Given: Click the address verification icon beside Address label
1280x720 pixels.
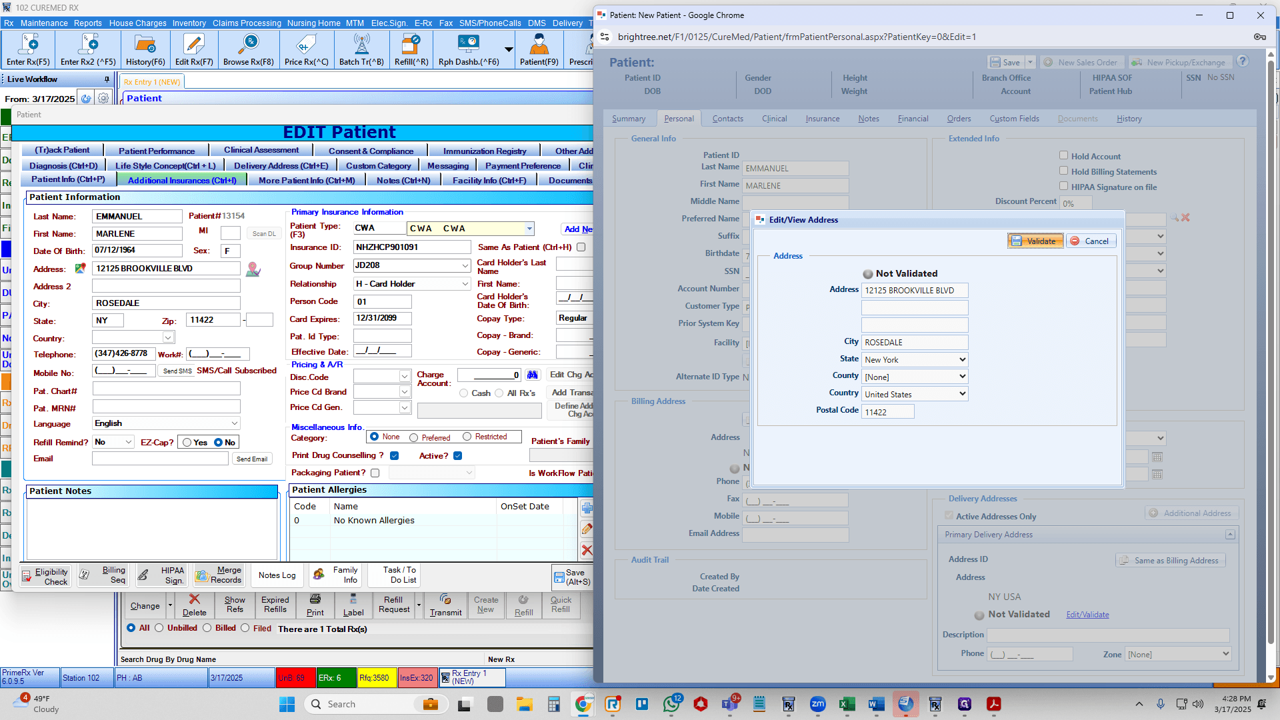Looking at the screenshot, I should pyautogui.click(x=81, y=269).
